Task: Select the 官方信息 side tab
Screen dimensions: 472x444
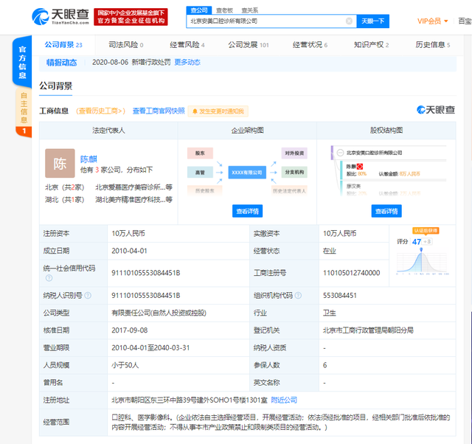Action: point(22,62)
